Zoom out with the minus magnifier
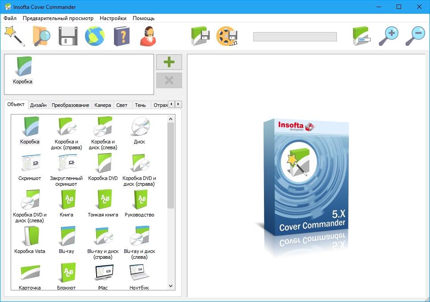430x302 pixels. [x=415, y=36]
